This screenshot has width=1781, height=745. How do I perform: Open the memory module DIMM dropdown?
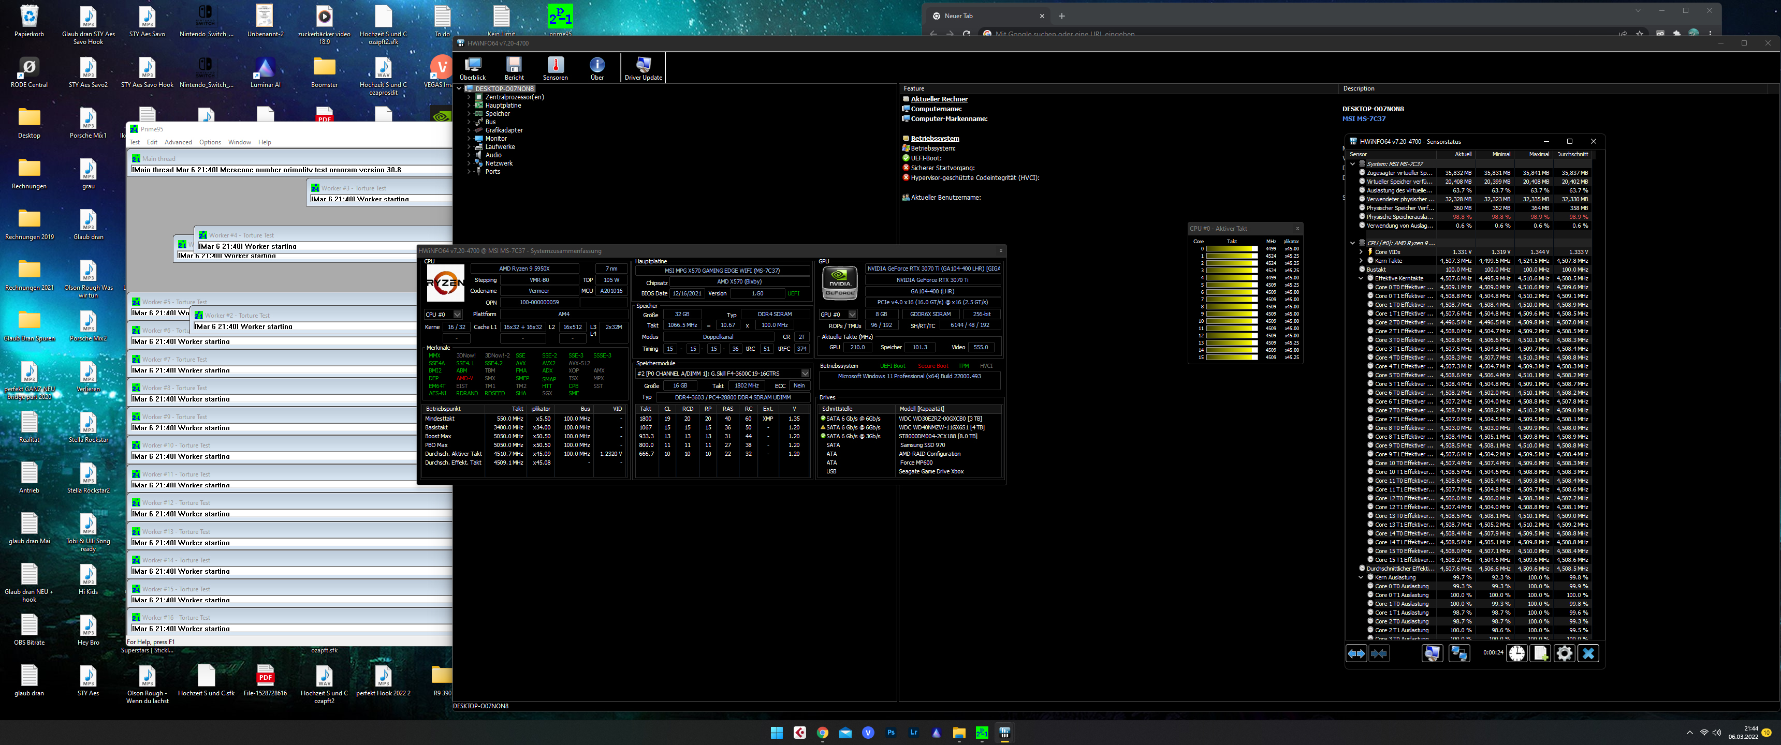tap(805, 374)
